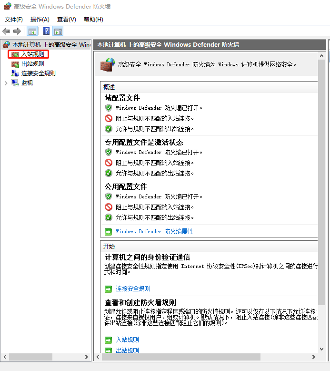The width and height of the screenshot is (330, 371).
Task: Click the main pane vertical scrollbar down arrow
Action: coord(321,349)
